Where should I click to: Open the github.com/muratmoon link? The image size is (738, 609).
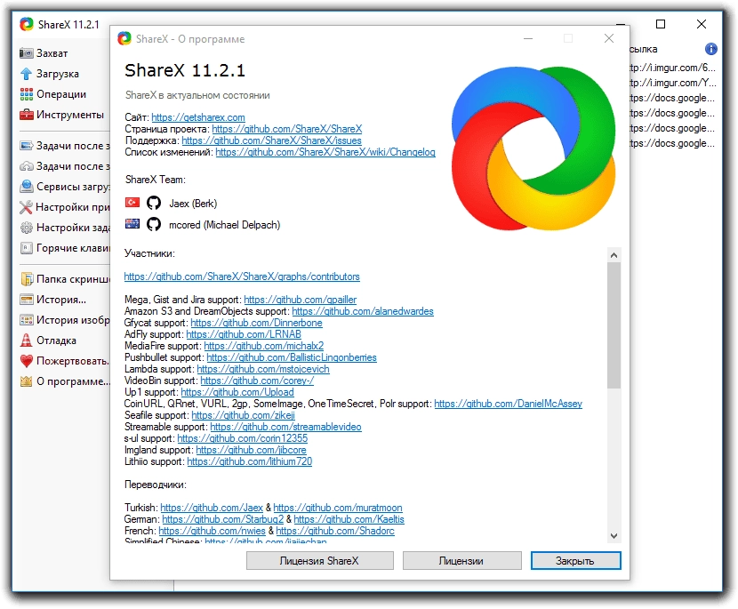coord(338,508)
